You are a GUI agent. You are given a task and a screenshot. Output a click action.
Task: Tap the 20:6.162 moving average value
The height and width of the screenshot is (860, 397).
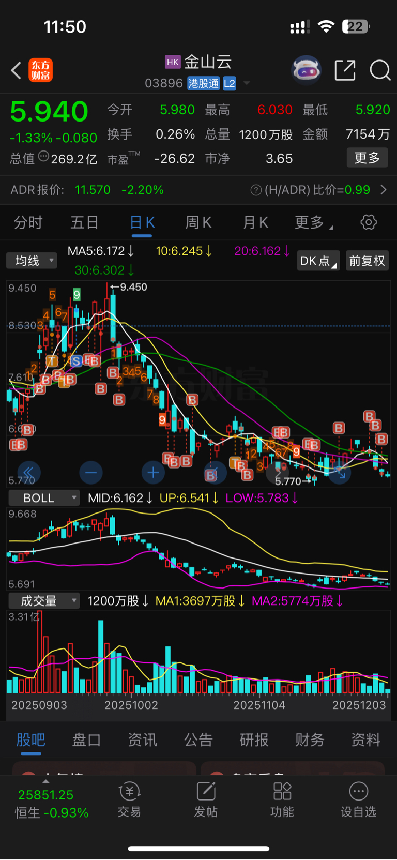262,251
